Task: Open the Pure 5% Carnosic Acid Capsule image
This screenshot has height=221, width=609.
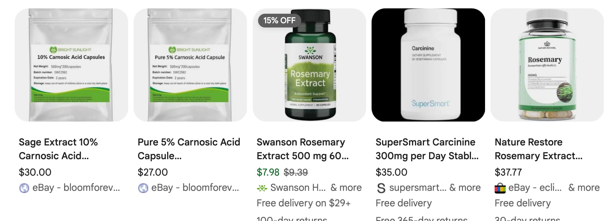Action: [x=190, y=65]
